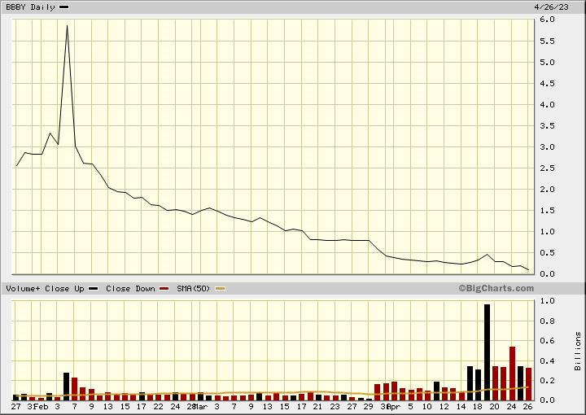
Task: Click the '1.5' price axis label
Action: [547, 211]
